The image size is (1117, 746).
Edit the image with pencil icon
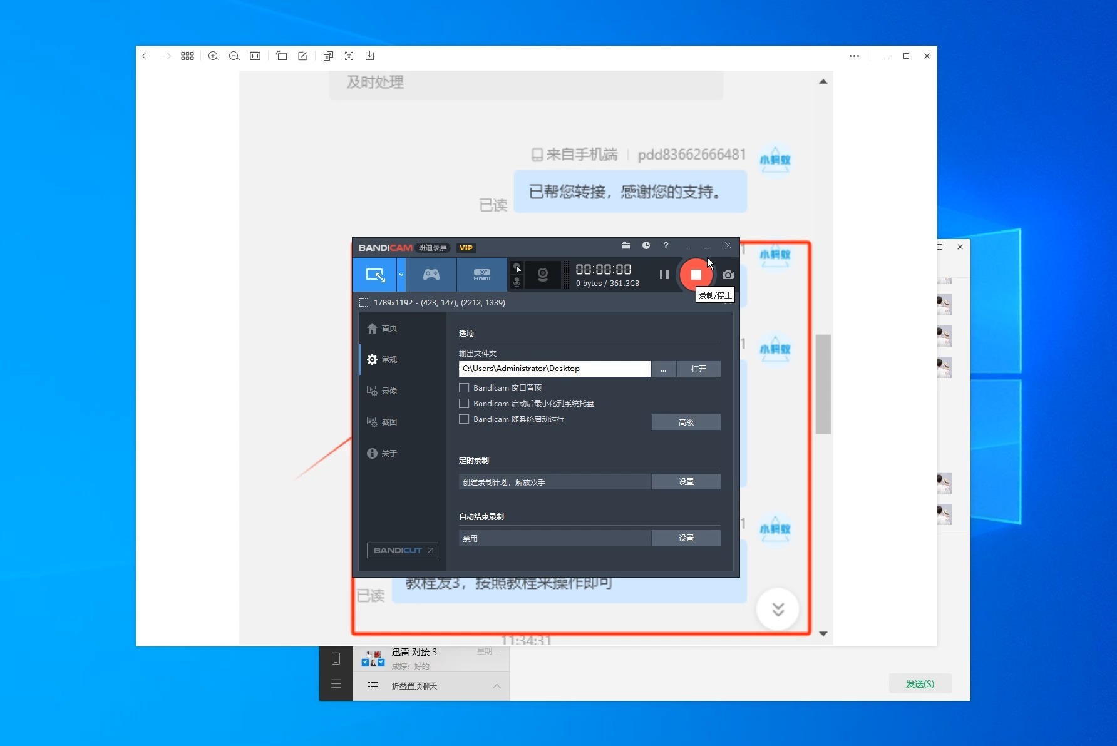tap(302, 56)
